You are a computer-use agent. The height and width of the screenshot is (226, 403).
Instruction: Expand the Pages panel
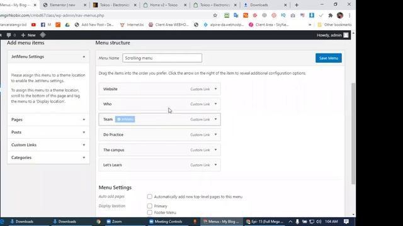(x=84, y=120)
